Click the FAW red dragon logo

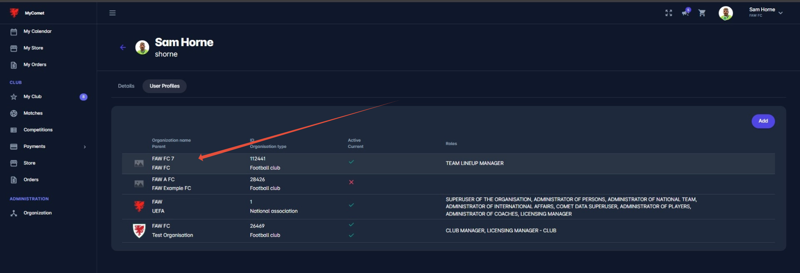(x=139, y=206)
